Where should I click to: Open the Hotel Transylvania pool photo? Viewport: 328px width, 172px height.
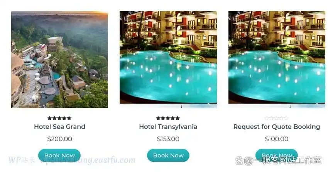click(x=168, y=59)
